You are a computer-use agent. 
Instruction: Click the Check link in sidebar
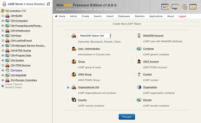18,87
